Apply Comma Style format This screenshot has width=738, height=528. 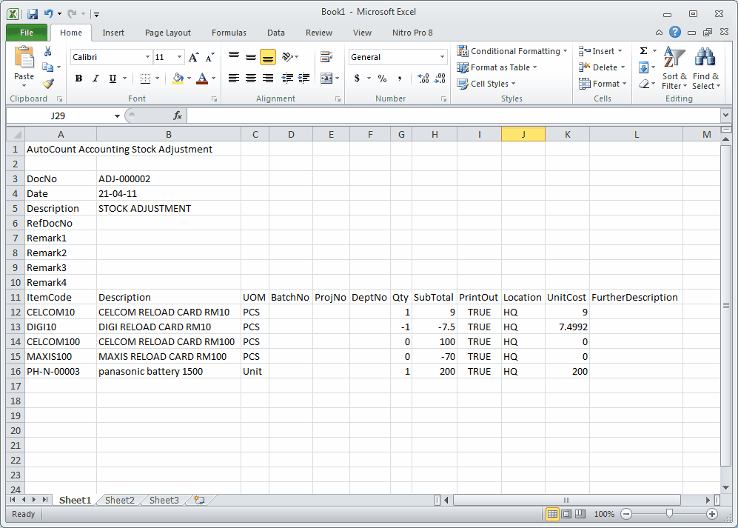pyautogui.click(x=399, y=78)
